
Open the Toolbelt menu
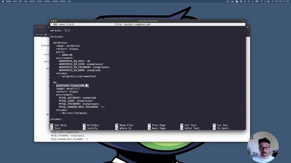[x=55, y=1]
